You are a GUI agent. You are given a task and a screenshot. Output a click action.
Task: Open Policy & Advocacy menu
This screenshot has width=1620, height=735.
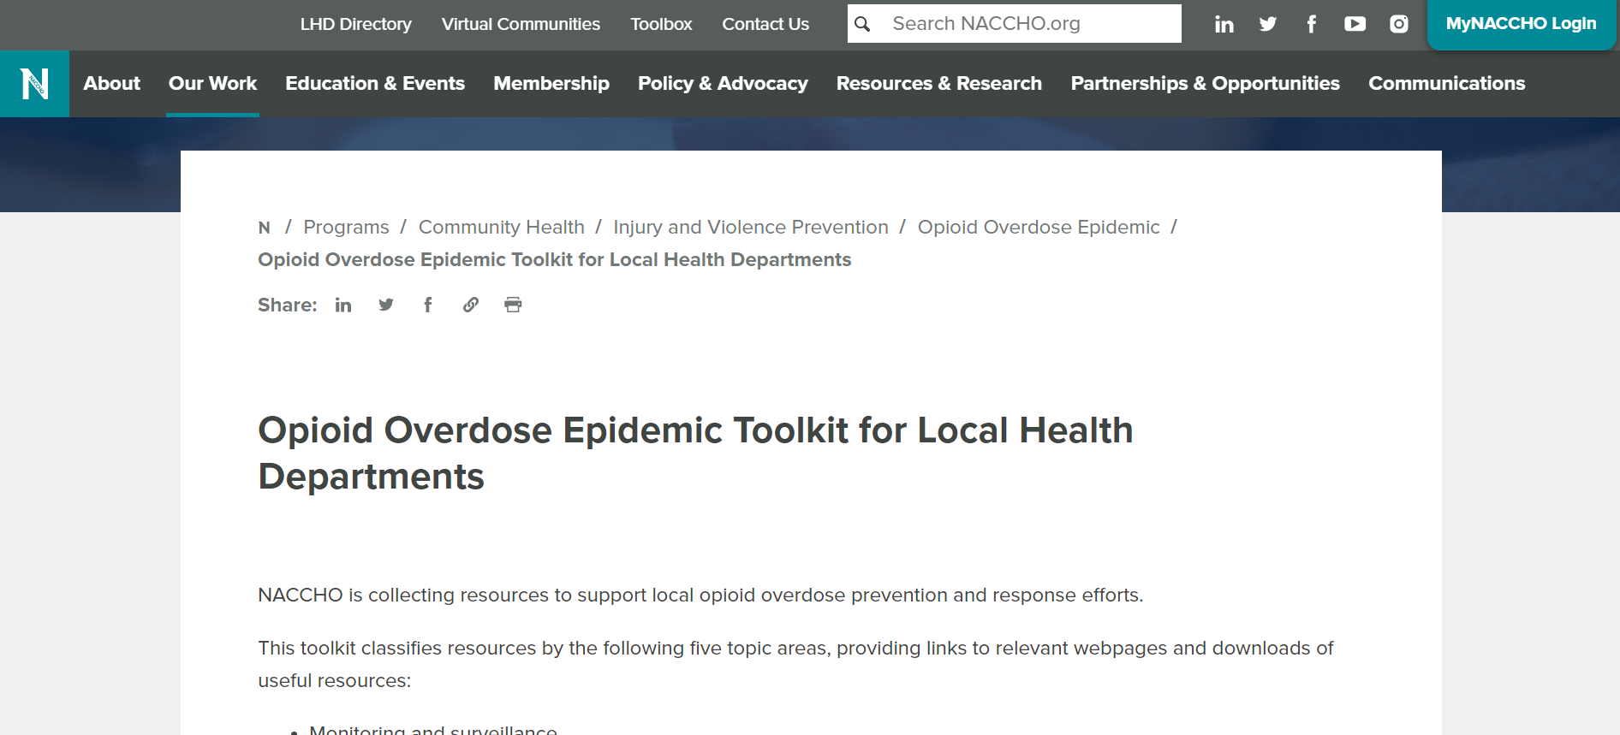point(723,84)
